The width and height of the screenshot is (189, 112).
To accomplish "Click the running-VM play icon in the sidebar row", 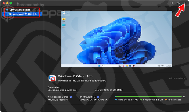I will click(10, 14).
